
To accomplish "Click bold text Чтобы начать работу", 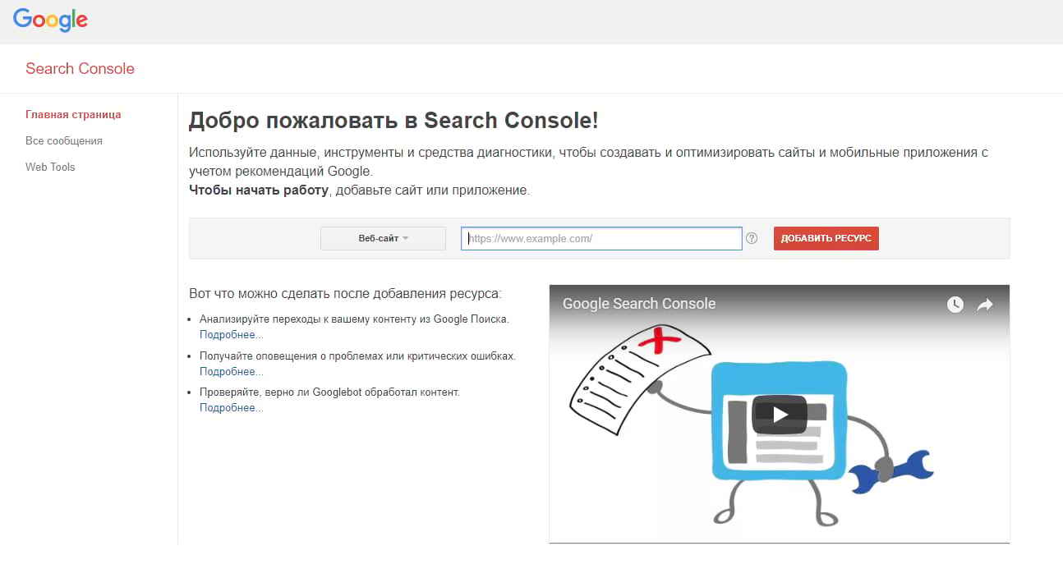I will tap(259, 190).
